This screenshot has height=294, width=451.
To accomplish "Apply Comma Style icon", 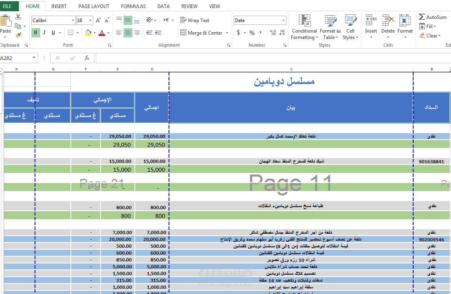I will point(261,33).
